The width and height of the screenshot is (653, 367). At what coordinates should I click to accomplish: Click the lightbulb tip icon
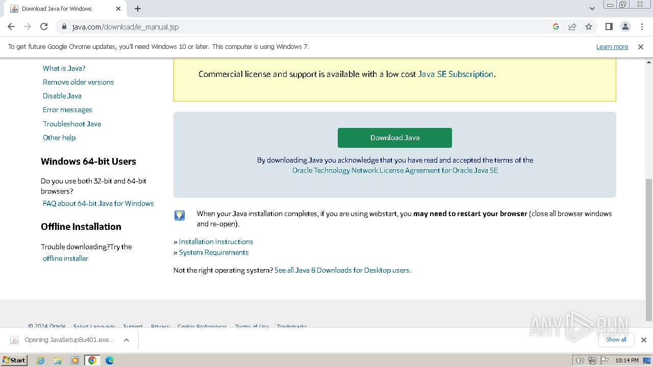[x=180, y=216]
